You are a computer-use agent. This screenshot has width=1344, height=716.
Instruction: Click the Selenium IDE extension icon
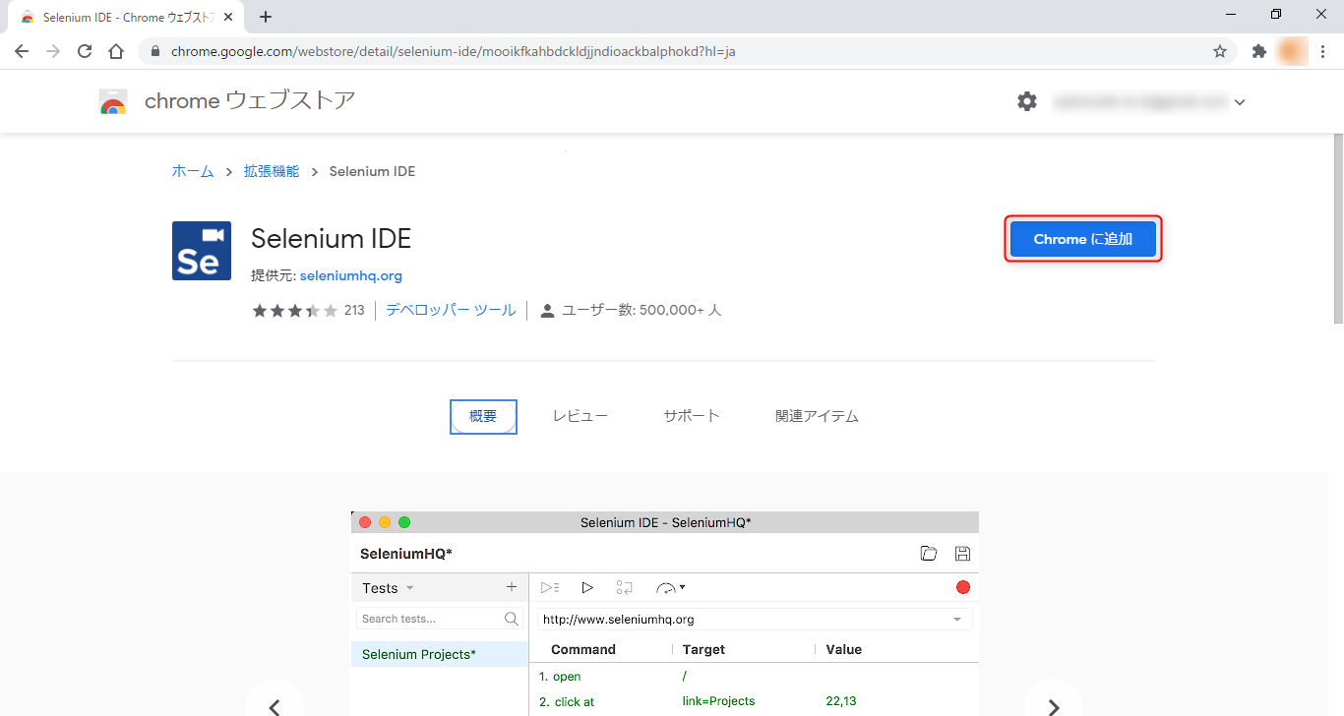(202, 251)
